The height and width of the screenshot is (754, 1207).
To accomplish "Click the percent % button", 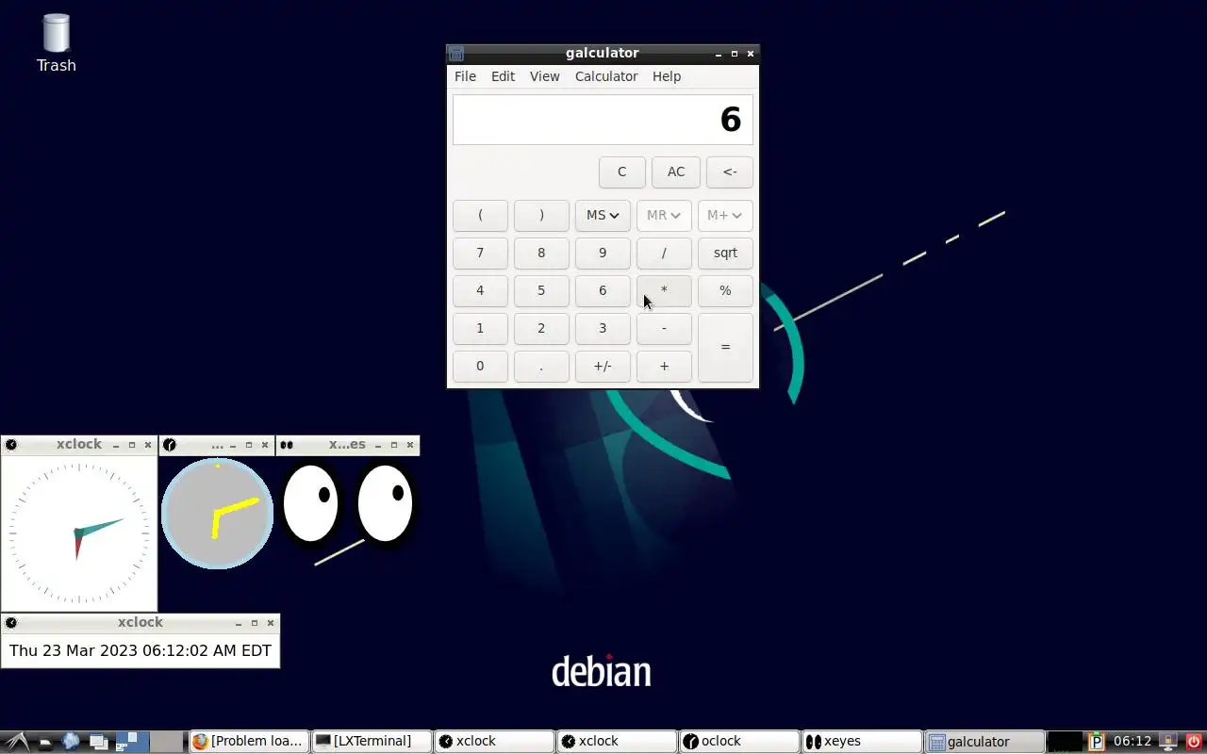I will 725,290.
